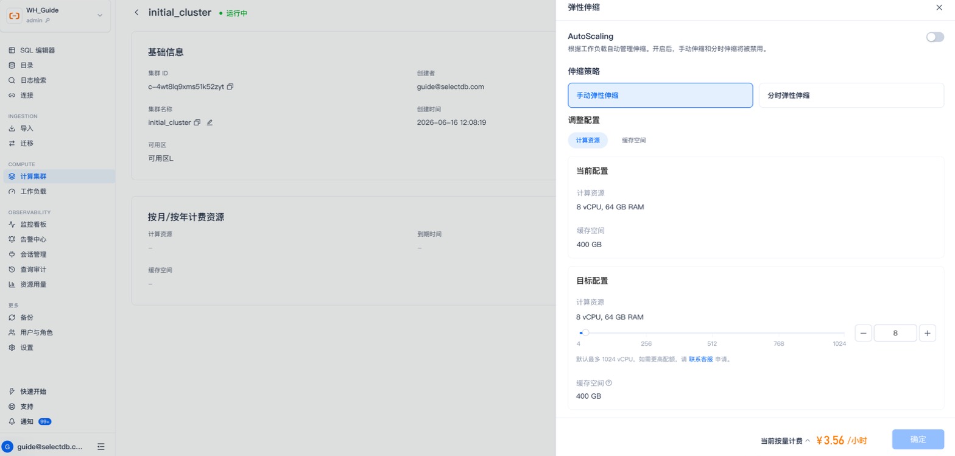955x456 pixels.
Task: Switch to the 缓存空间 tab
Action: coord(634,141)
